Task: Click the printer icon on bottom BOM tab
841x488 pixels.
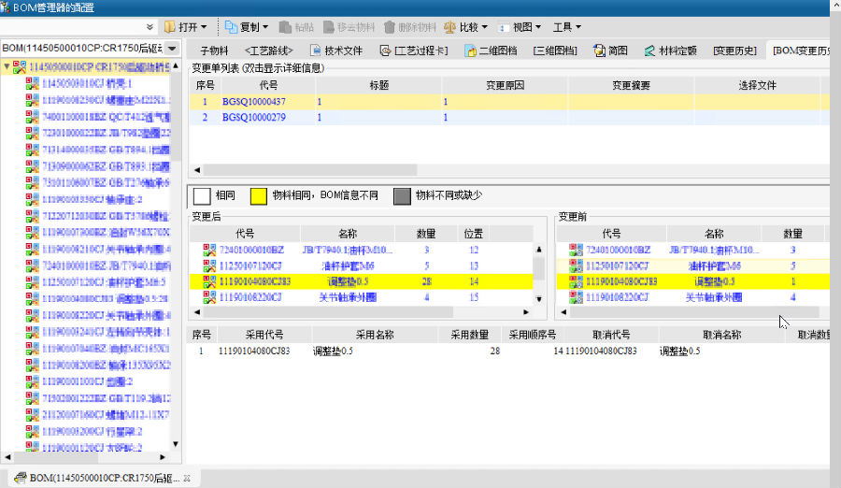Action: [x=21, y=478]
